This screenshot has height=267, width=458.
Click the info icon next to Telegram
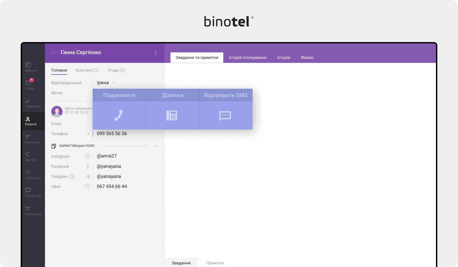[x=72, y=176]
